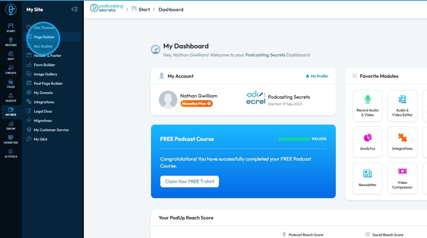
Task: Open the AI Tools section icon
Action: pos(10,153)
